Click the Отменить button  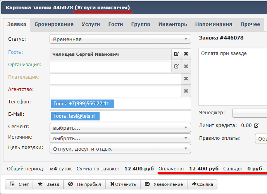point(123,184)
